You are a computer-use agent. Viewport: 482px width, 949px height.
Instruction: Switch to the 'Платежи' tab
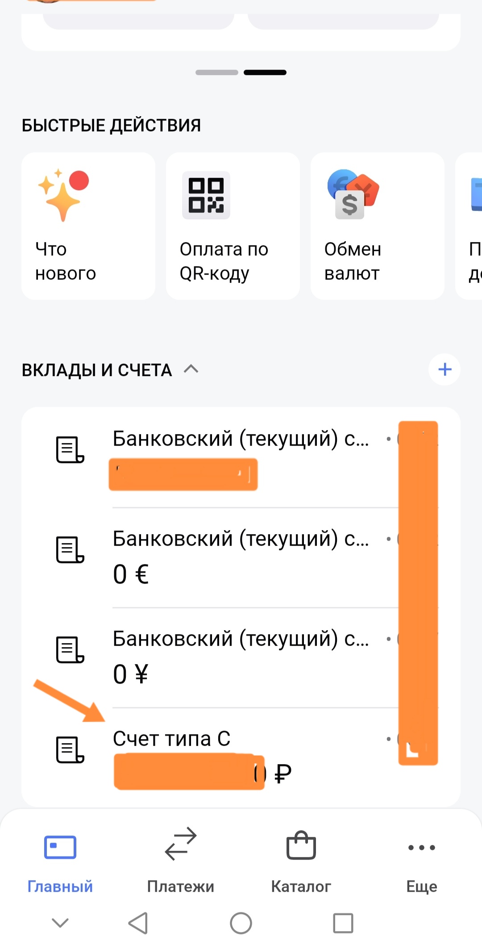pos(181,860)
